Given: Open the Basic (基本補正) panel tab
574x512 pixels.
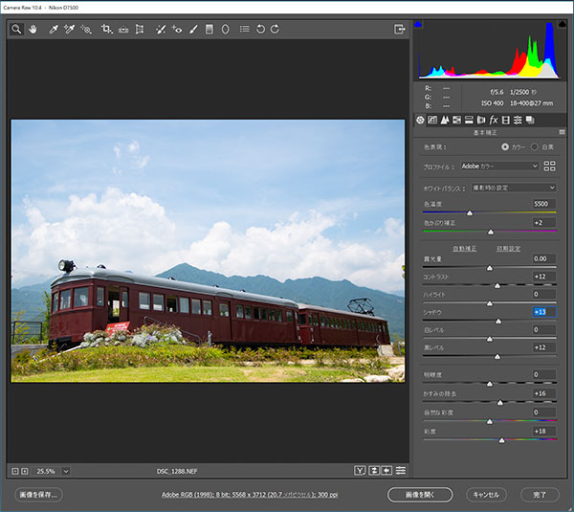Looking at the screenshot, I should pyautogui.click(x=420, y=121).
